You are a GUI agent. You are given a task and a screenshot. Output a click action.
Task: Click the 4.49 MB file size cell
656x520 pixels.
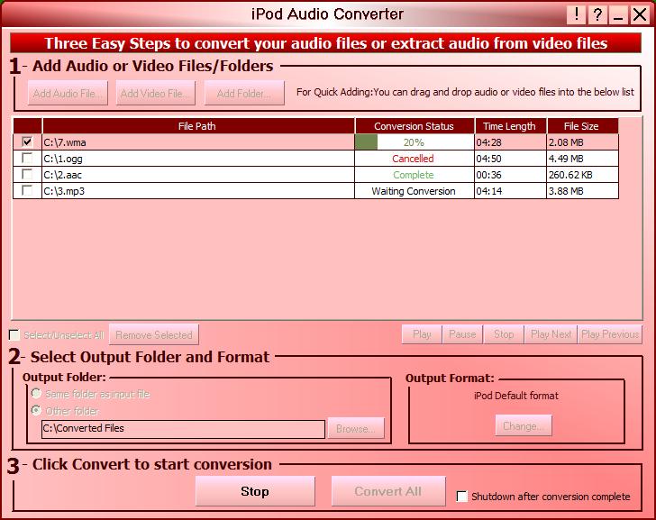[x=582, y=159]
